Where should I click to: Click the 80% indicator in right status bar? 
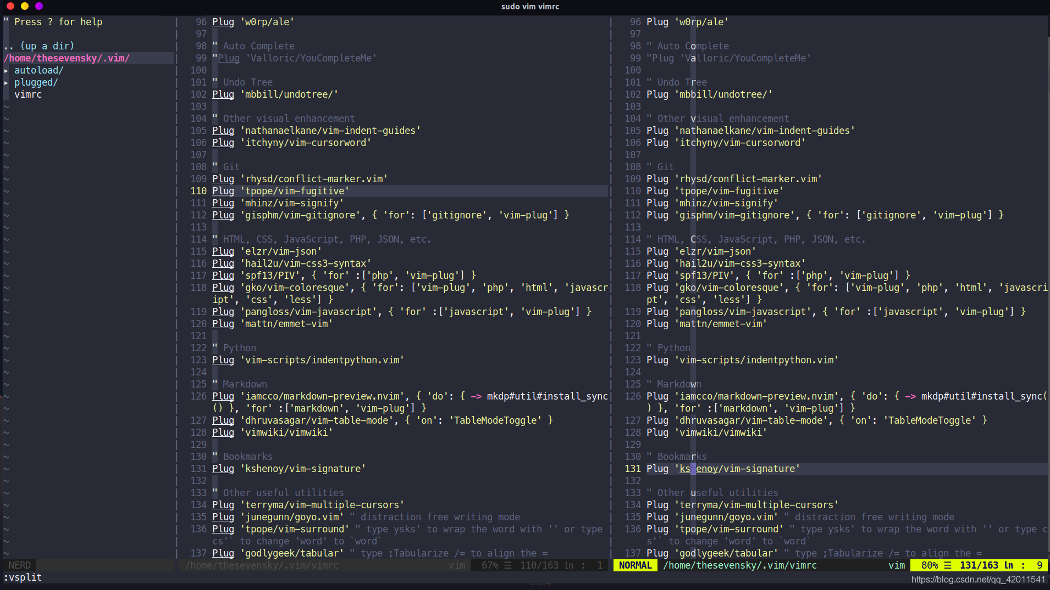click(x=930, y=565)
